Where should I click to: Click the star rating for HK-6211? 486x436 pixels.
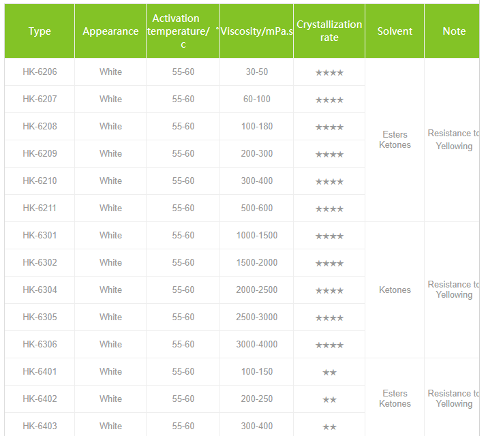coord(329,208)
